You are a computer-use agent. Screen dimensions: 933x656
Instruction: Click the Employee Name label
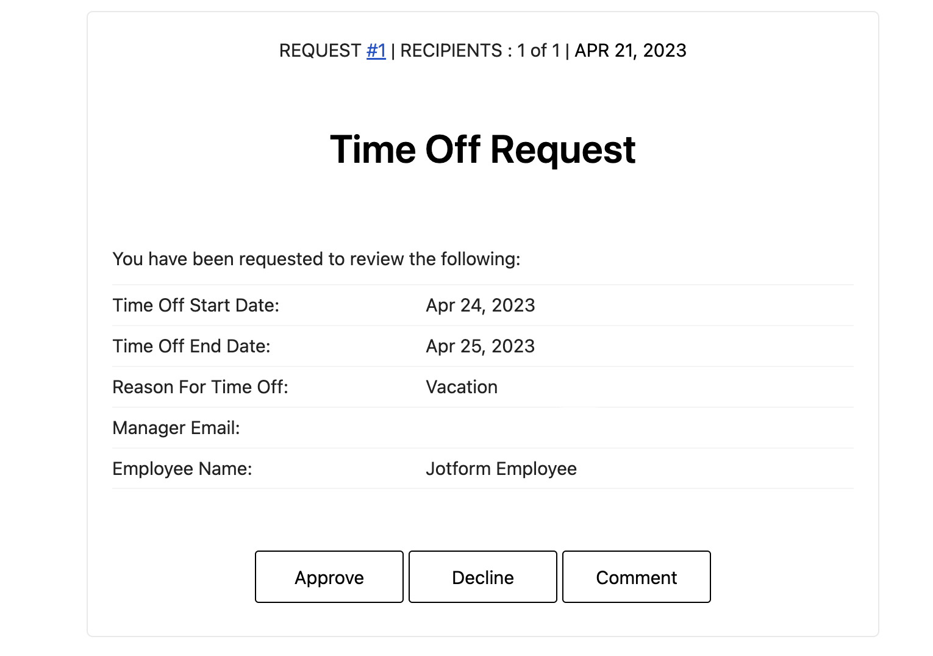182,469
